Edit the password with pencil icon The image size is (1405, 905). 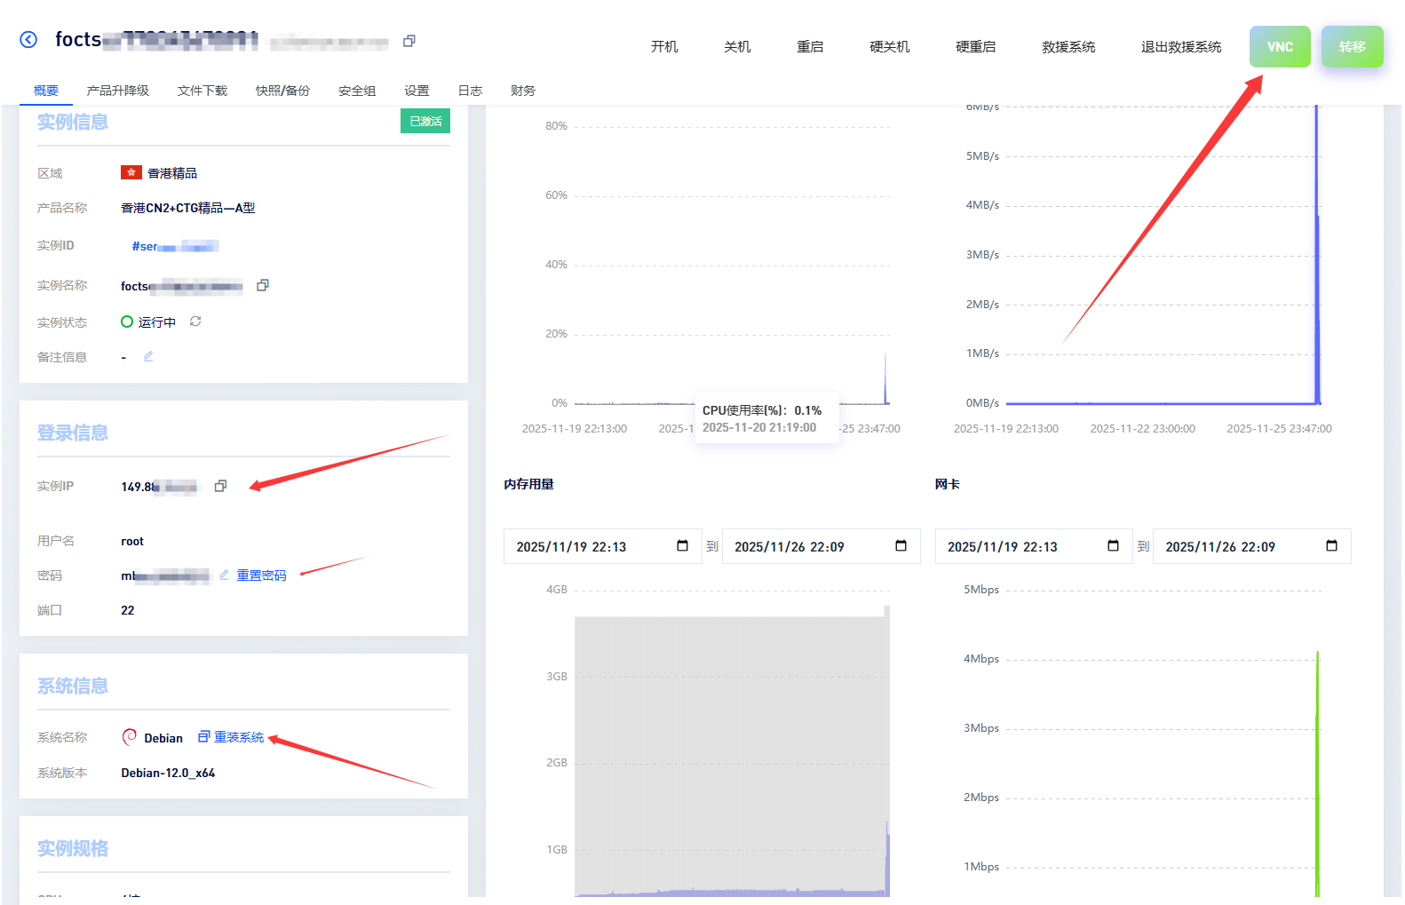(x=224, y=575)
